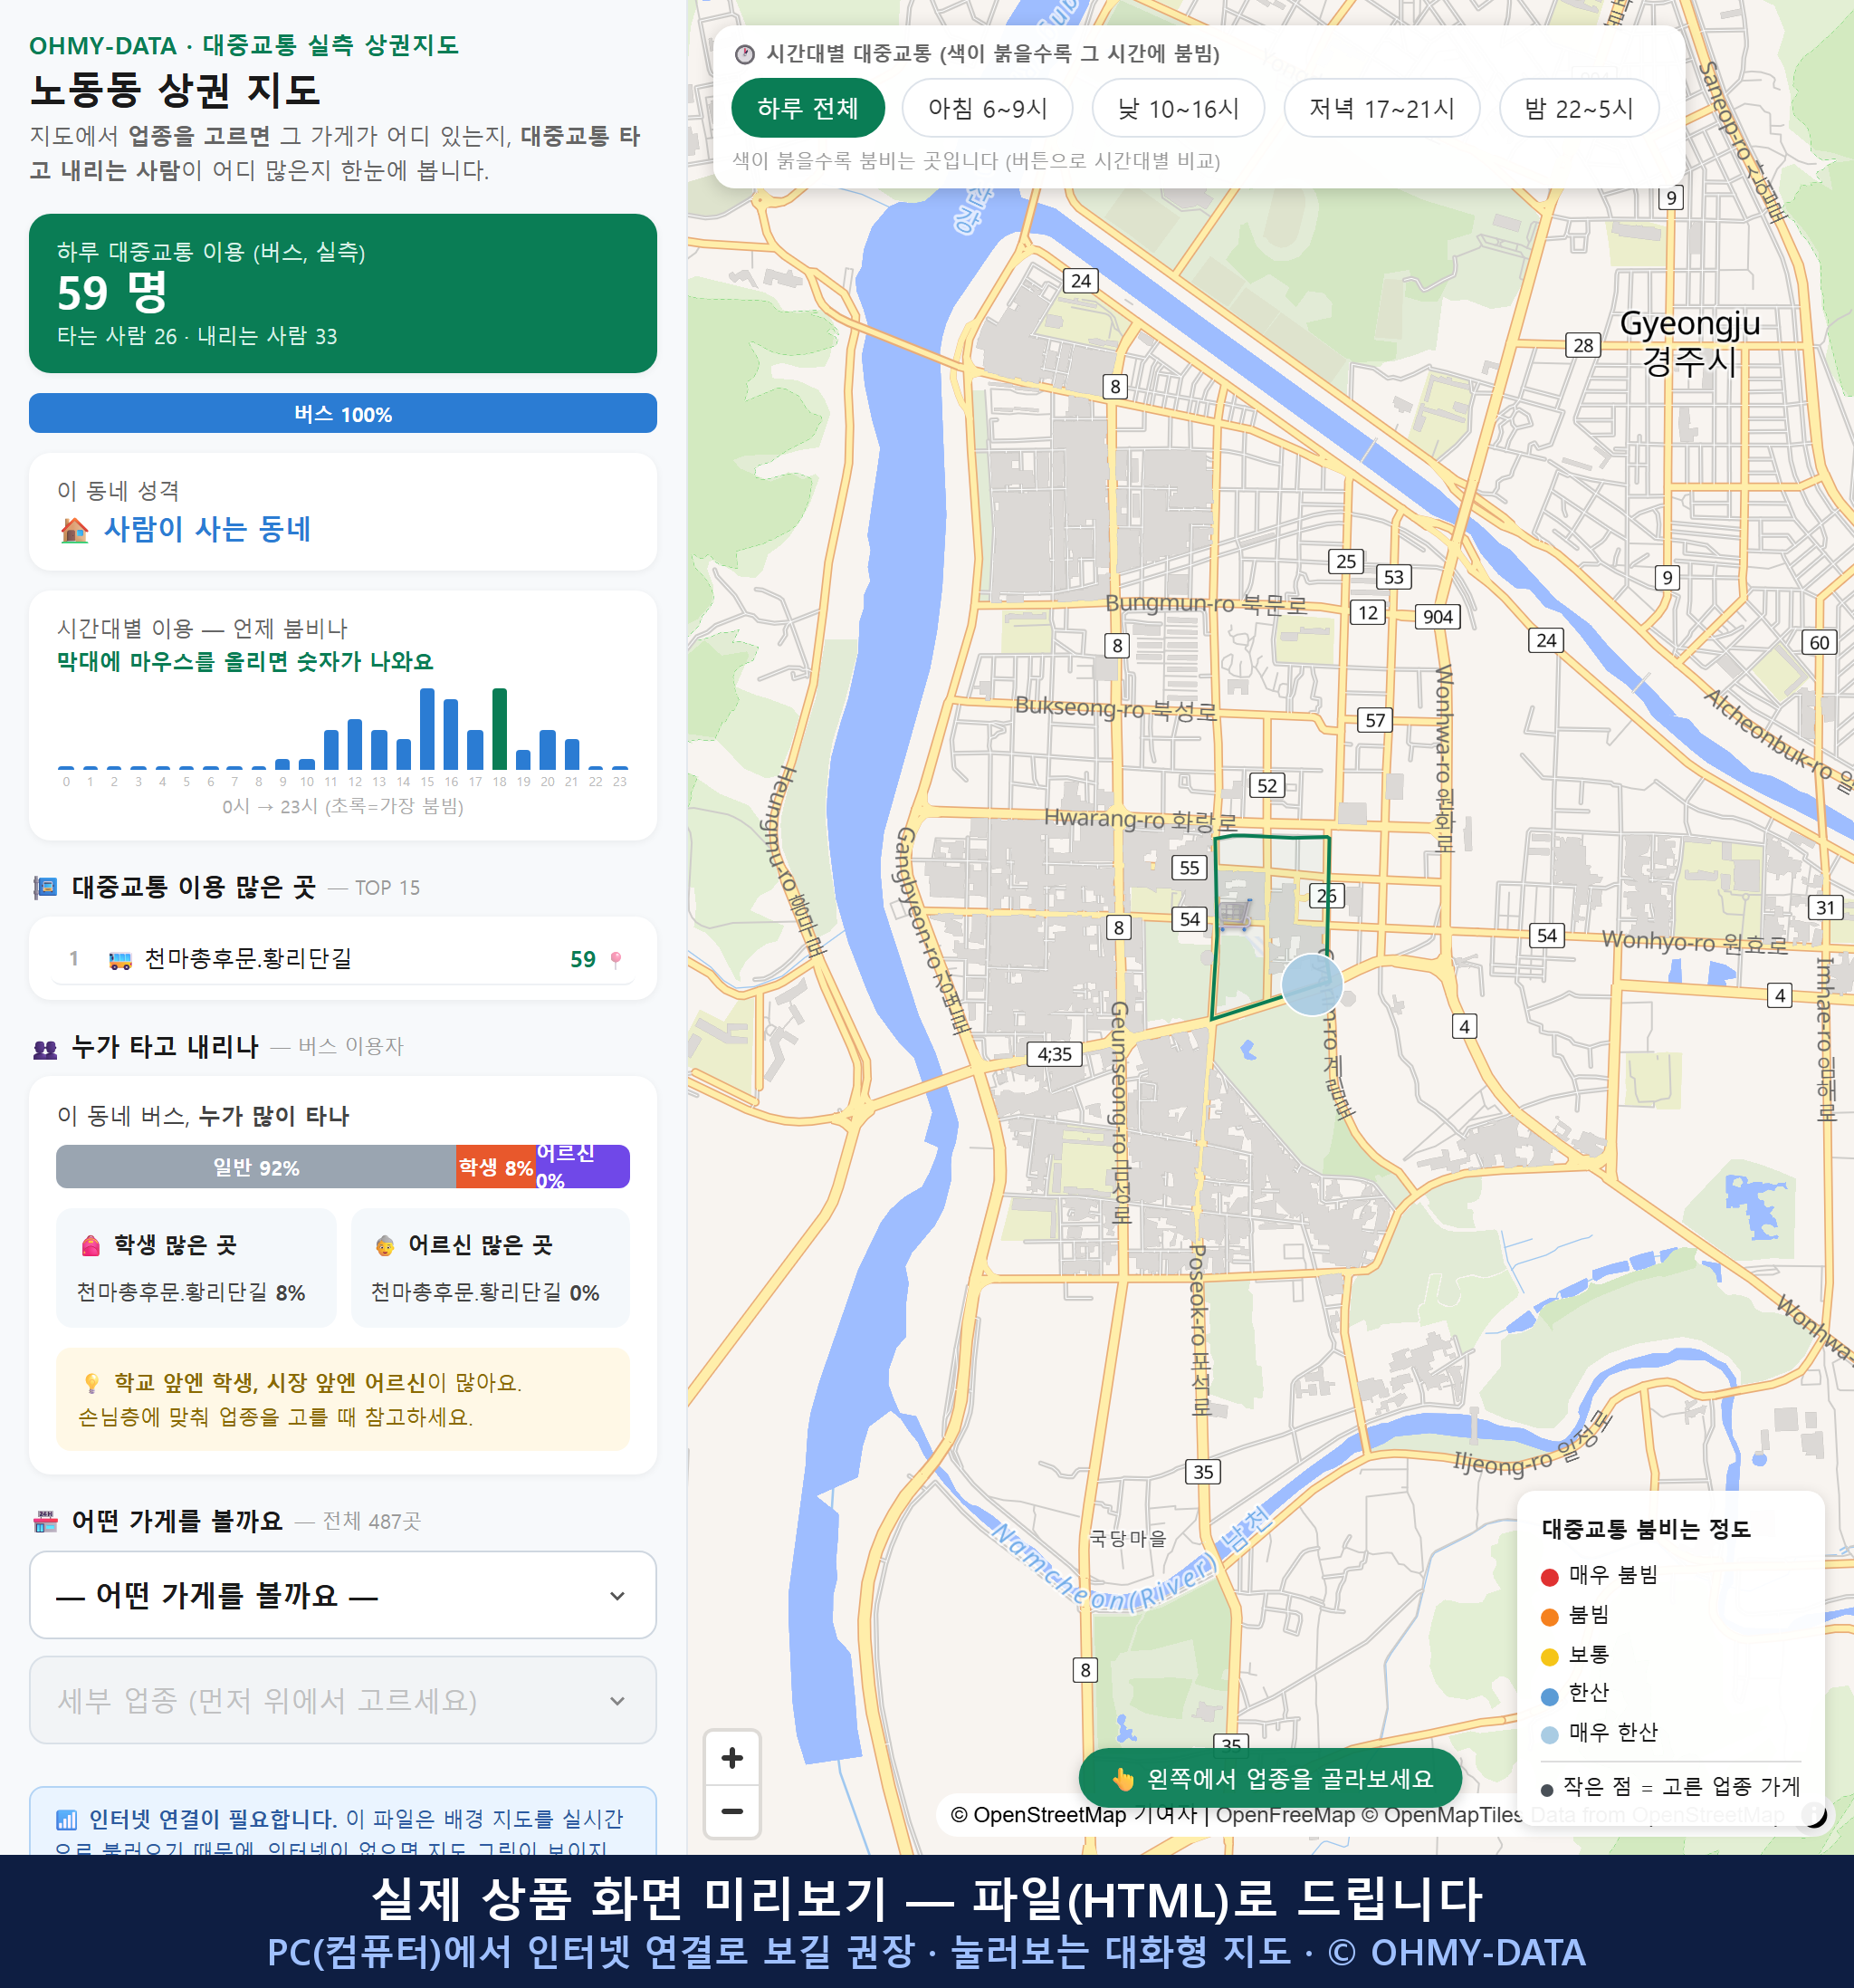Click the clock icon in time filter panel
Screen dimensions: 1854x1988
(x=745, y=54)
